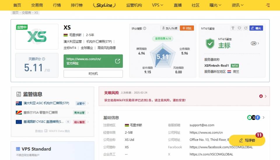Click the WikiFX Data source icon

(x=46, y=131)
